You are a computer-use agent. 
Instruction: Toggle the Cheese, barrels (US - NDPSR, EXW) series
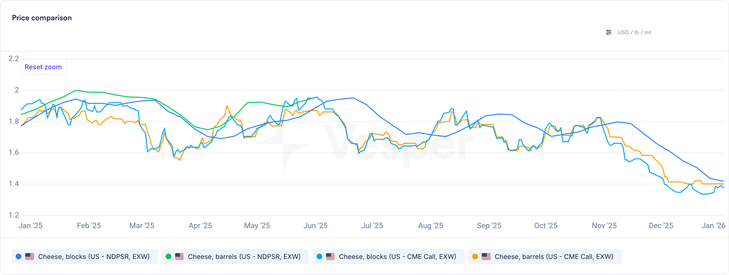pos(244,257)
